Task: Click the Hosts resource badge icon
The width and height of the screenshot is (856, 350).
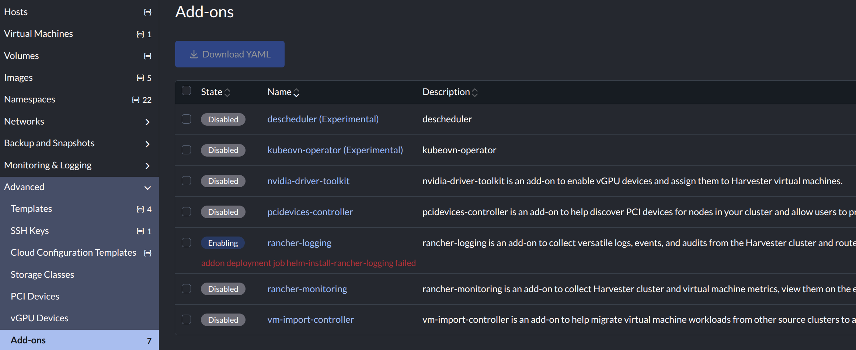Action: [x=147, y=12]
